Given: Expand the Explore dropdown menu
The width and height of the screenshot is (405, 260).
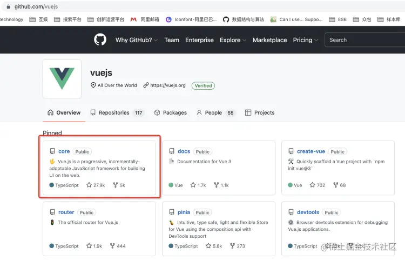Looking at the screenshot, I should point(233,40).
